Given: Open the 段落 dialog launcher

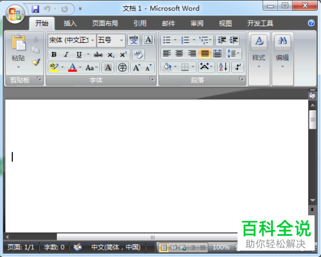Looking at the screenshot, I should tap(241, 79).
